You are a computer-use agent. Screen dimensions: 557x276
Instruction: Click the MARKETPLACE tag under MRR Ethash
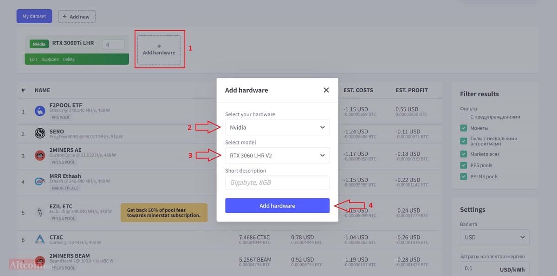tap(65, 188)
